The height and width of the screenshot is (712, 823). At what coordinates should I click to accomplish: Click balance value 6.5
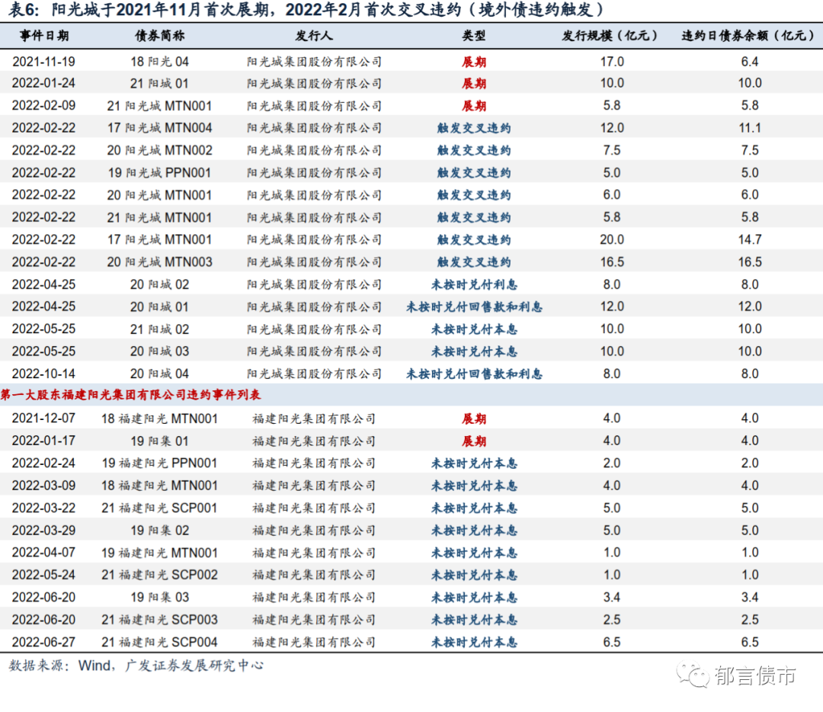750,642
